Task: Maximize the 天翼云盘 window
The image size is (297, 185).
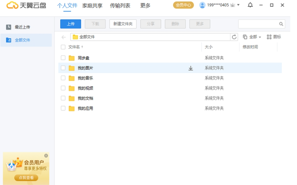Action: [x=272, y=5]
